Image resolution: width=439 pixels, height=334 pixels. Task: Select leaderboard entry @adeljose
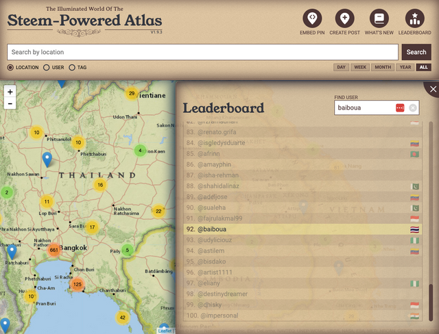(x=302, y=197)
